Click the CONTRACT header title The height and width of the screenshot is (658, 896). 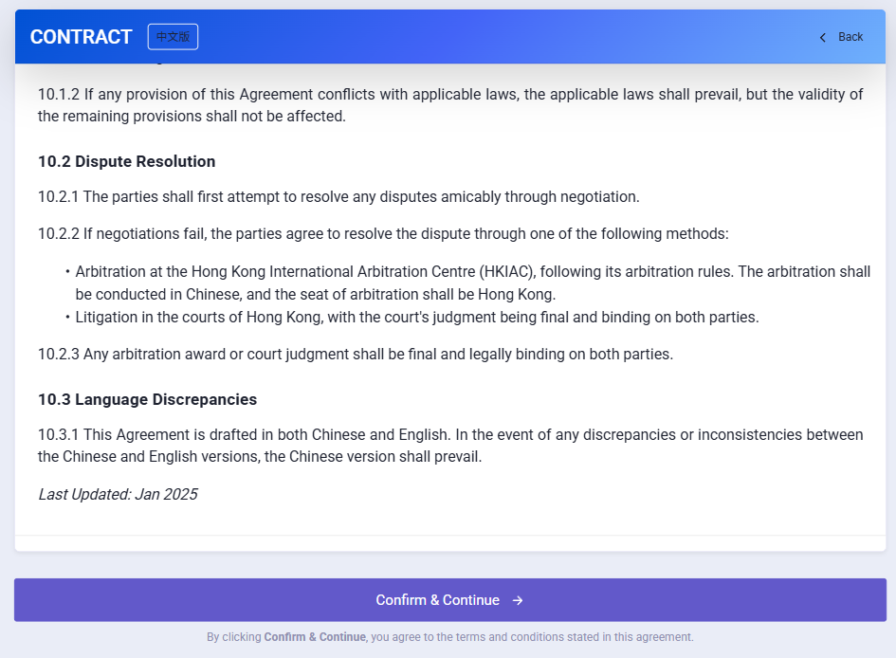[82, 37]
